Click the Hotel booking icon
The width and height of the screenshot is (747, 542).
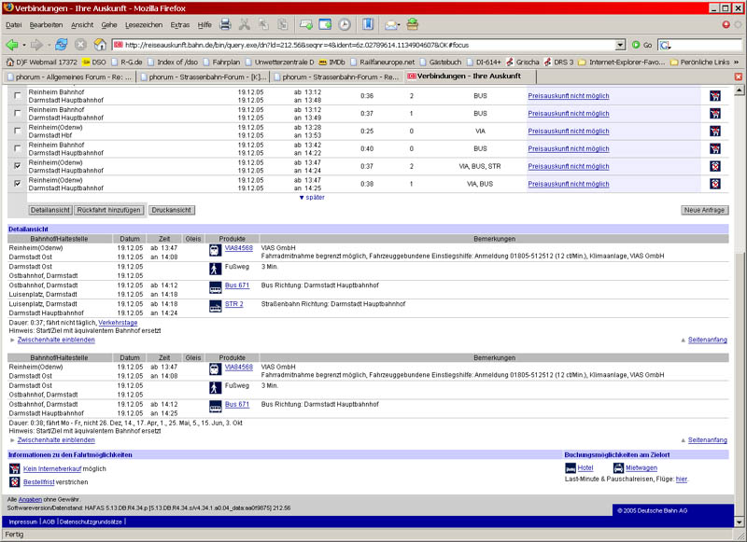[x=571, y=467]
